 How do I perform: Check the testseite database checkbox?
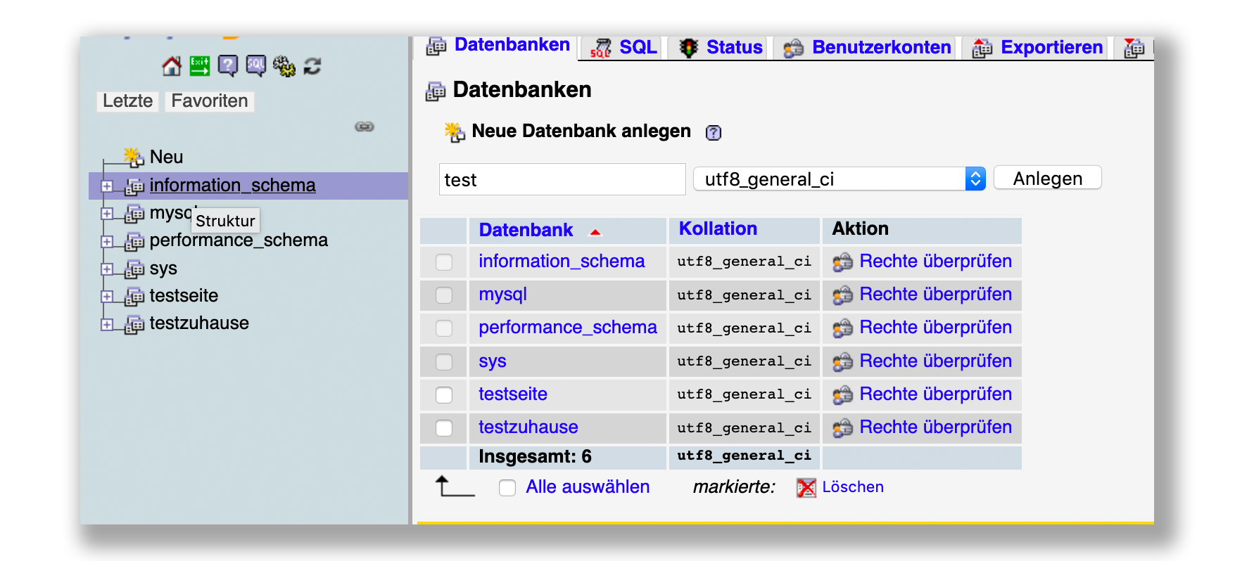[444, 395]
